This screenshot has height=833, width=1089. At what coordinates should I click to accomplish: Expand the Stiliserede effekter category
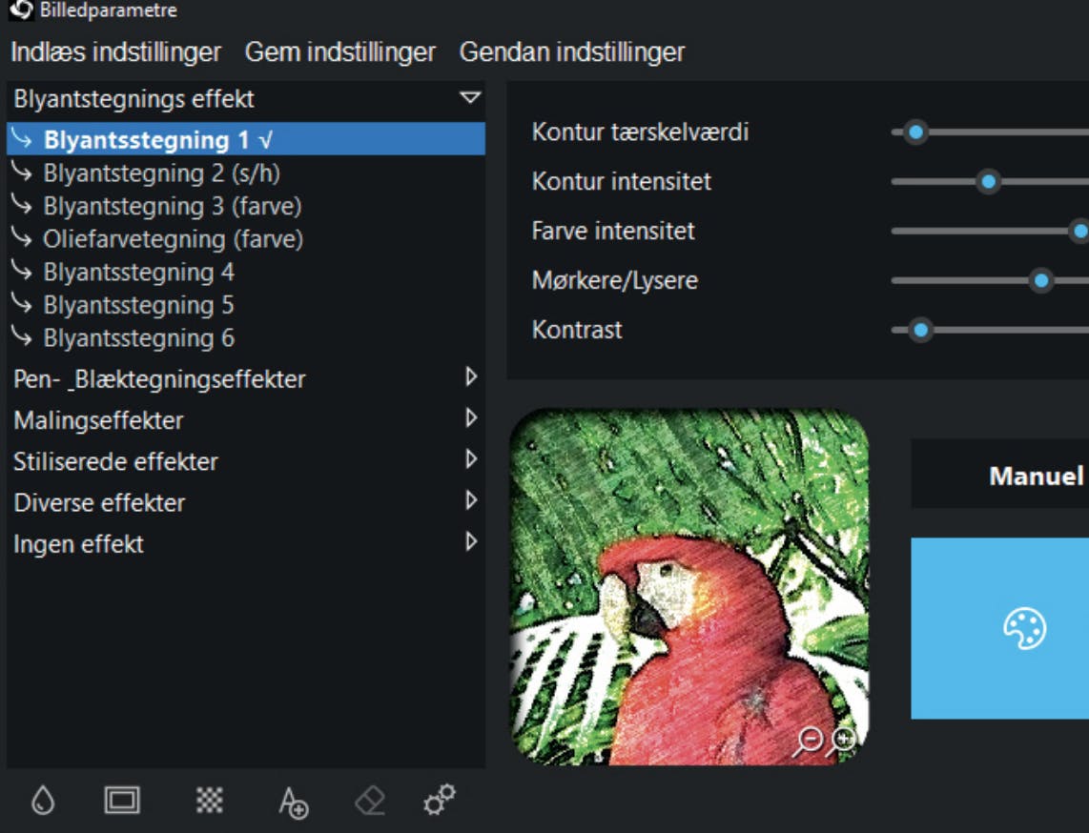point(471,459)
